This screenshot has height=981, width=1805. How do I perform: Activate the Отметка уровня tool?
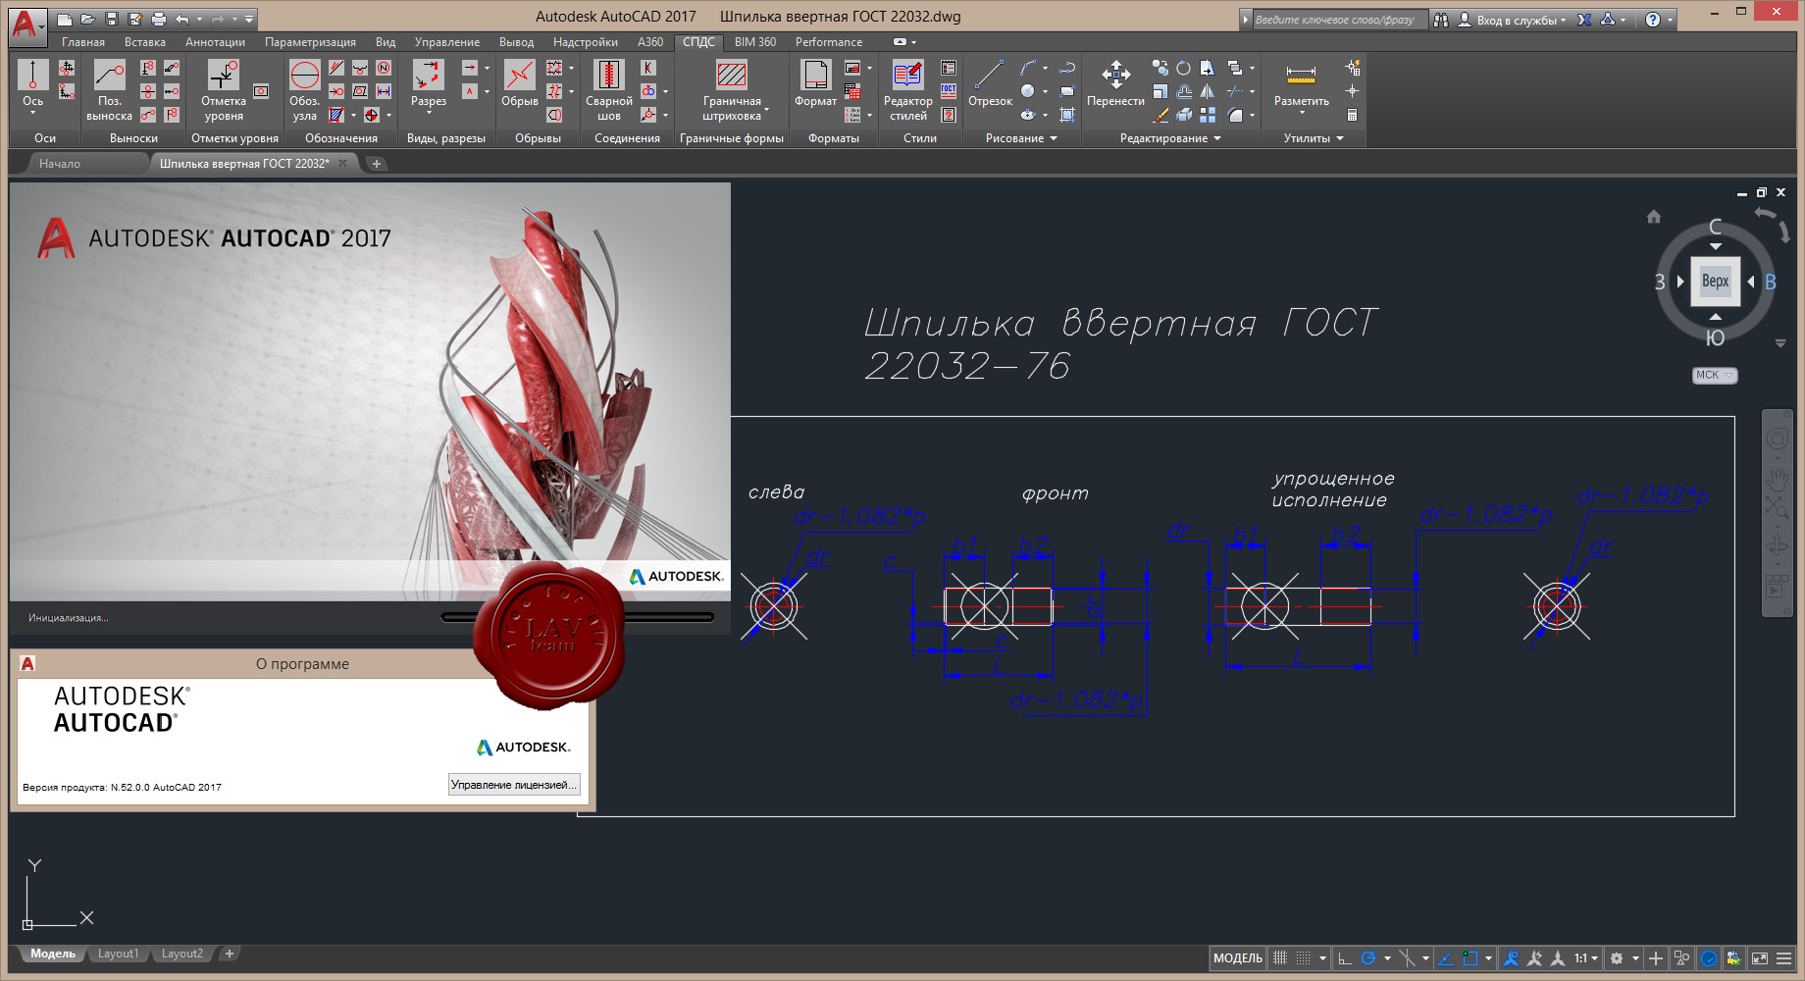[224, 90]
